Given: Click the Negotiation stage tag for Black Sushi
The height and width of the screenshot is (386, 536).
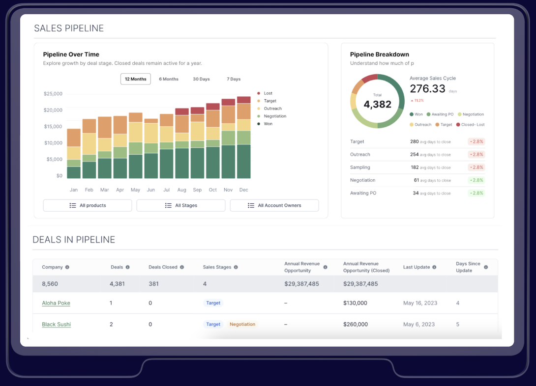Looking at the screenshot, I should pyautogui.click(x=242, y=324).
